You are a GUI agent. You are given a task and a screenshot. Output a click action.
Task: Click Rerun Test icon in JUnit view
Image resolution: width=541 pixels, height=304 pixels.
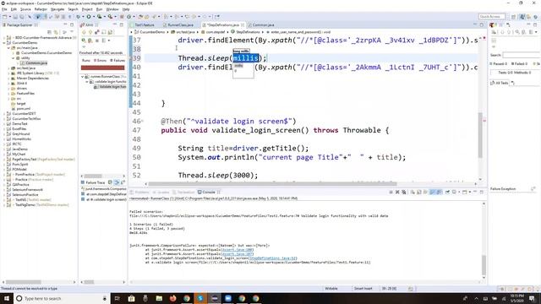(84, 41)
